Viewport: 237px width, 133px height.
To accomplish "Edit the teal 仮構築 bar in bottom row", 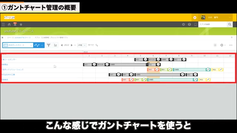I will click(x=195, y=79).
